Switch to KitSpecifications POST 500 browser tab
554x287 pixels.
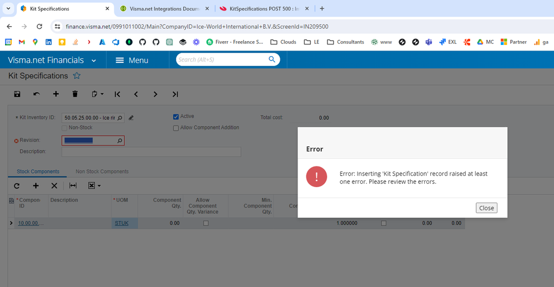tap(265, 8)
